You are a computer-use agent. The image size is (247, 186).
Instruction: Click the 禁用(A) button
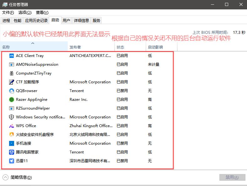pyautogui.click(x=232, y=178)
